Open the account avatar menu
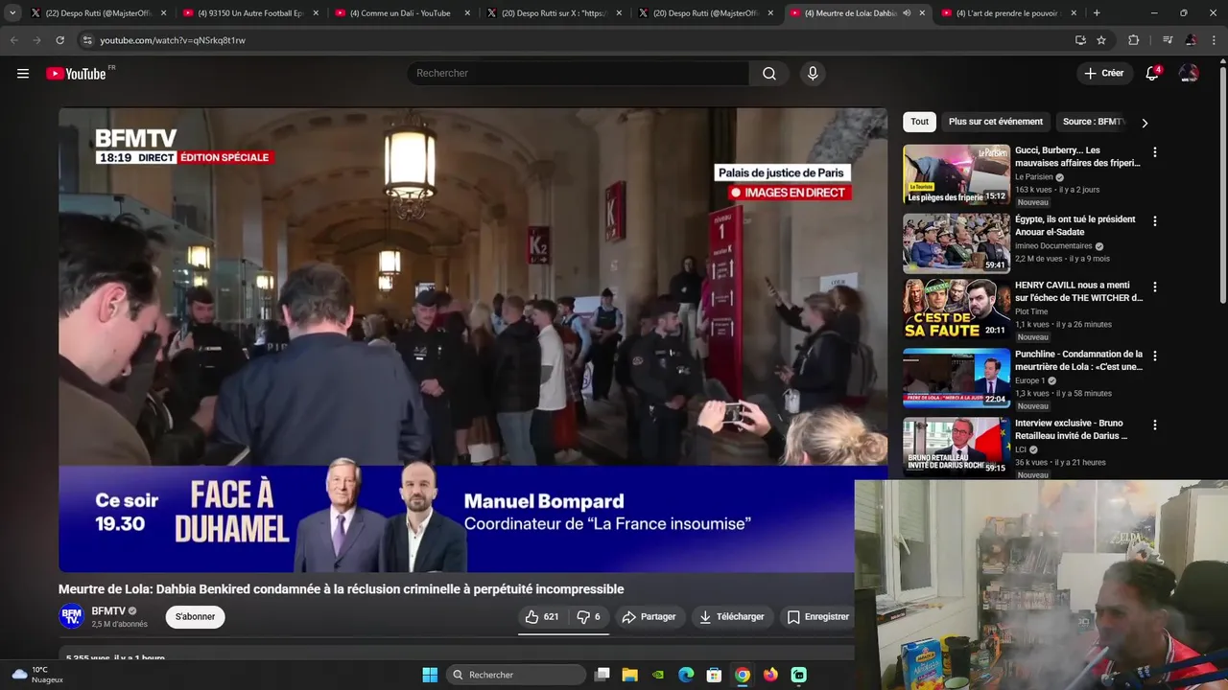The height and width of the screenshot is (690, 1228). [1189, 74]
